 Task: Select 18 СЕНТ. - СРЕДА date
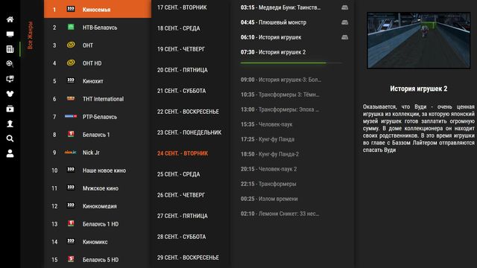(x=179, y=28)
